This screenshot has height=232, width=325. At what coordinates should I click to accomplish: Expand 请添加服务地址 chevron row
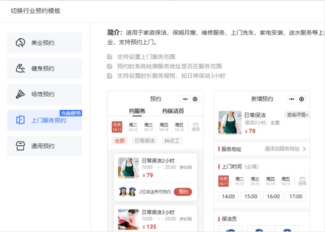tap(304, 149)
